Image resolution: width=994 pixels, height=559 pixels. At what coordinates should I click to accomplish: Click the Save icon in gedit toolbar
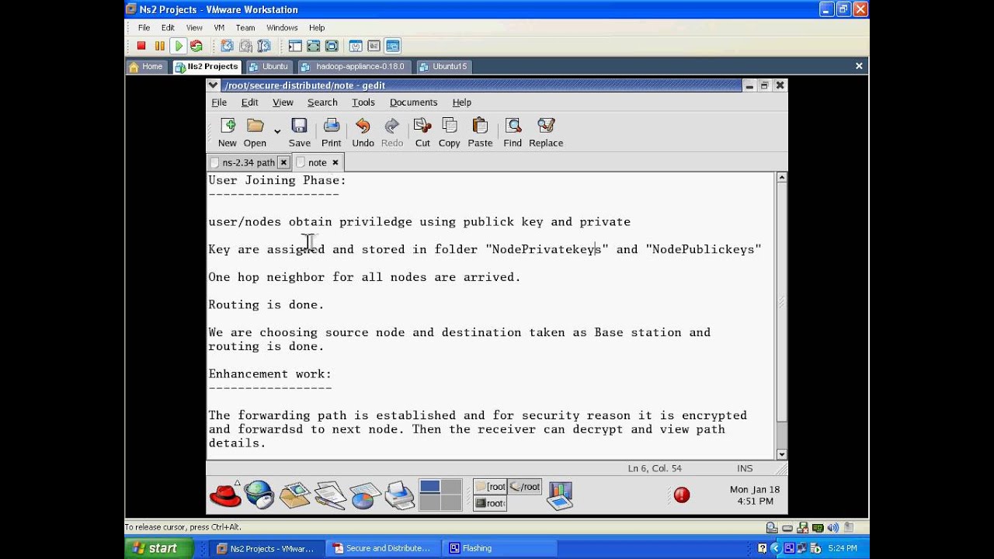point(299,126)
